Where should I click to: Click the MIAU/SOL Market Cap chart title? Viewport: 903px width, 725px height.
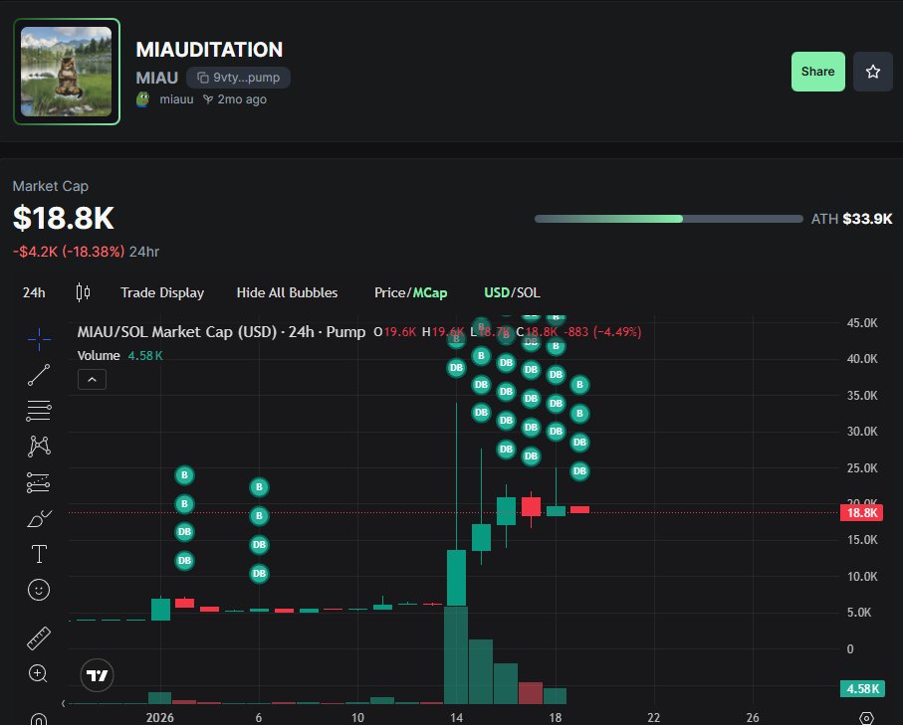[221, 332]
